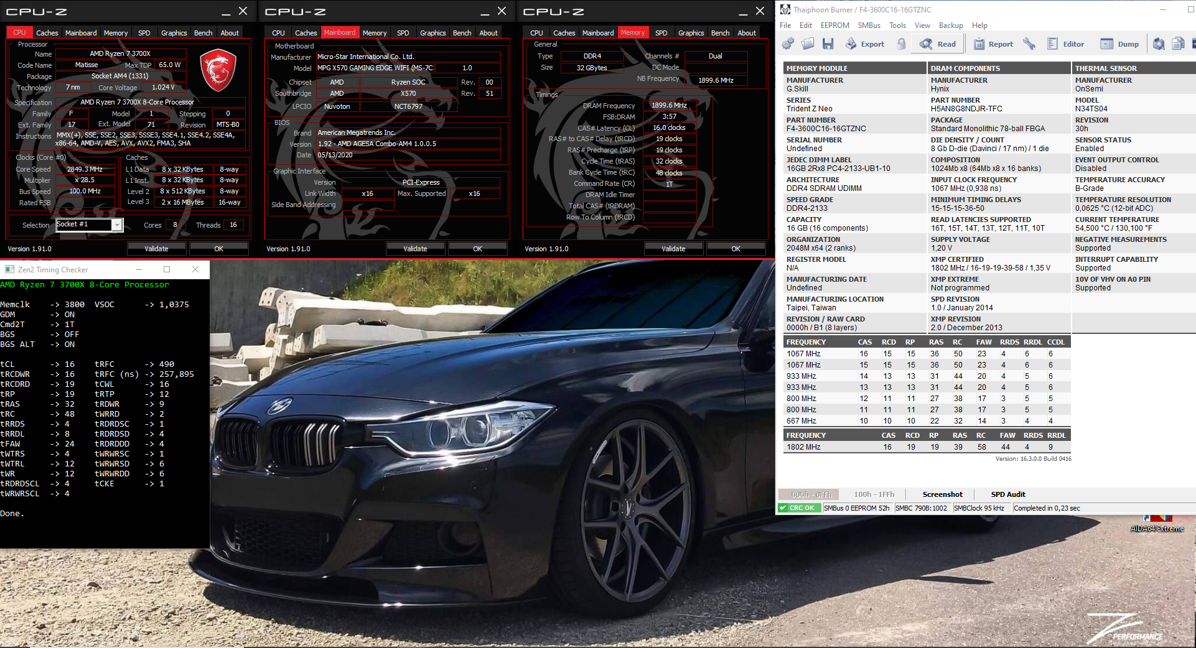Viewport: 1196px width, 648px height.
Task: Open the Tools menu in Thaiphoon Burner
Action: 897,25
